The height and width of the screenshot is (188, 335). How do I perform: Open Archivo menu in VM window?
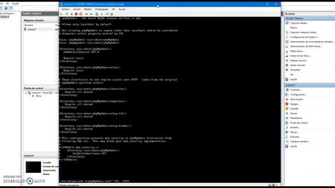65,9
